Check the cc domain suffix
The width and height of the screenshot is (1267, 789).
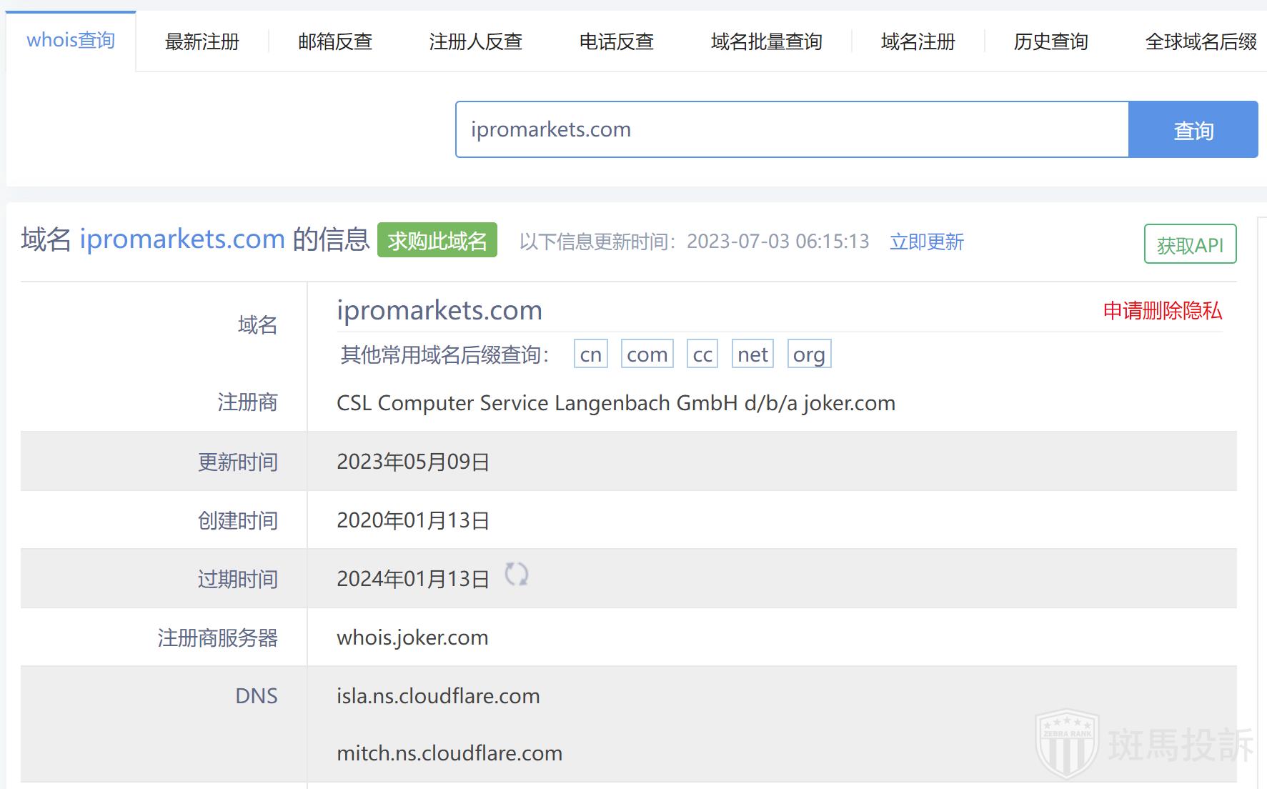pos(702,354)
